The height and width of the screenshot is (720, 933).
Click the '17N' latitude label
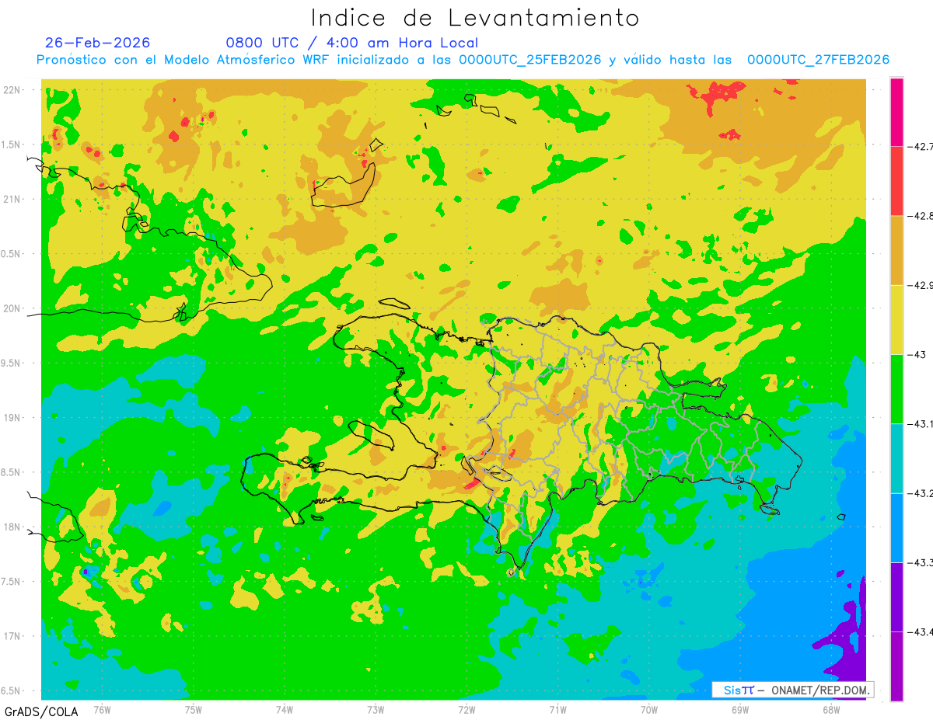coord(12,636)
